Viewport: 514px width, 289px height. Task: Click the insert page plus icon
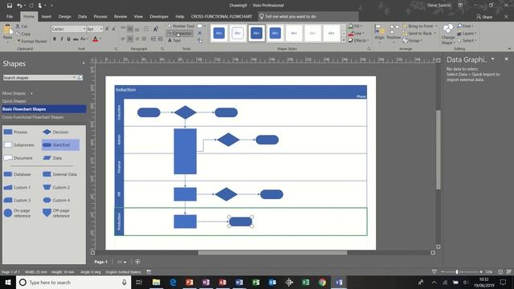pyautogui.click(x=137, y=262)
